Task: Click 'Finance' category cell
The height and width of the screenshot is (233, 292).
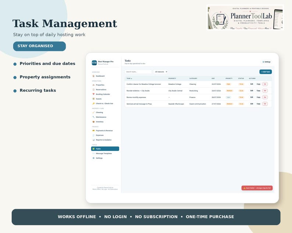Action: click(x=192, y=97)
